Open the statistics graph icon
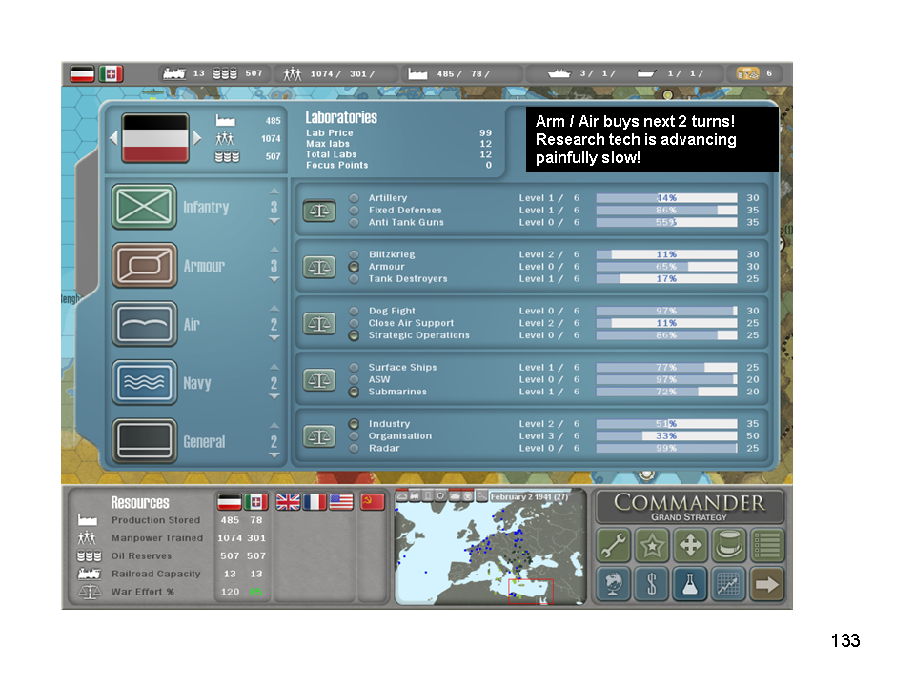Screen dimensions: 915x686 [728, 584]
